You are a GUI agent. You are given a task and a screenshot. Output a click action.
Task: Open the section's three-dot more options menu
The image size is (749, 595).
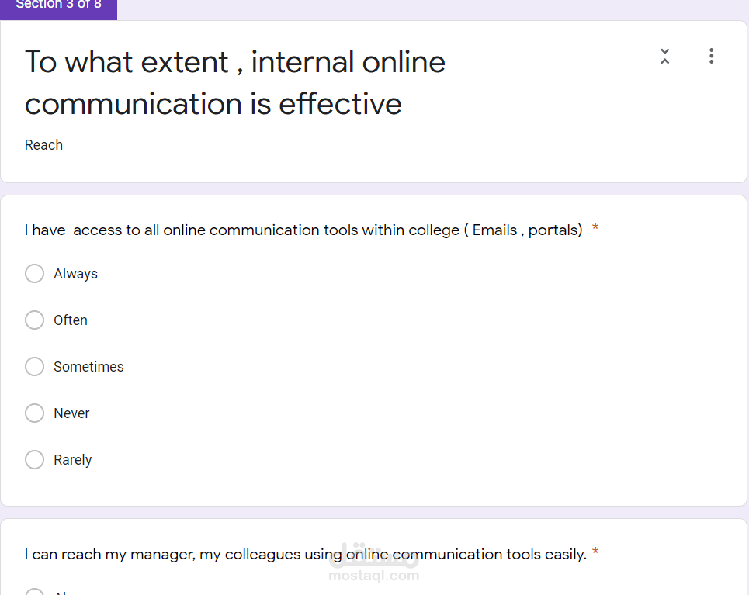711,56
